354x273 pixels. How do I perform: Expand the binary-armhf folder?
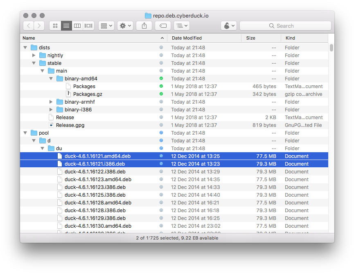51,102
